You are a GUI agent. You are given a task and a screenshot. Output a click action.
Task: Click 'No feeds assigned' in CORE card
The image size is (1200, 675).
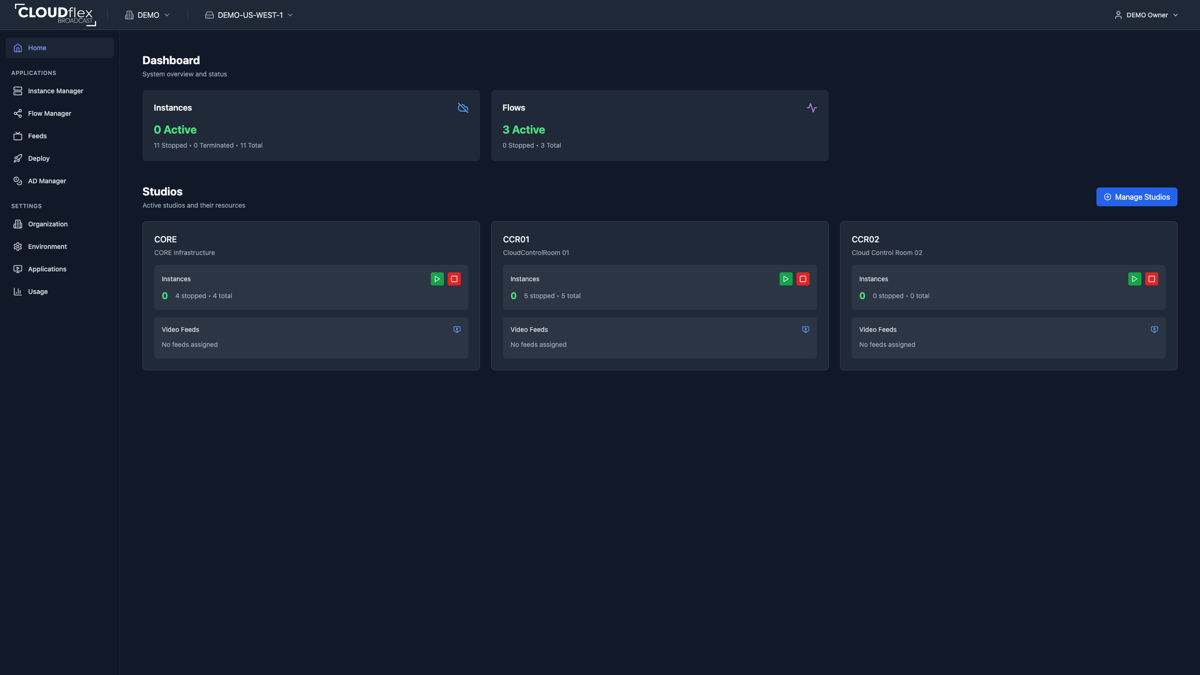(x=190, y=345)
